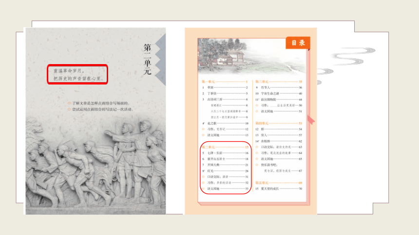This screenshot has height=235, width=419.
Task: Click contents entry 竹节人
Action: click(279, 87)
